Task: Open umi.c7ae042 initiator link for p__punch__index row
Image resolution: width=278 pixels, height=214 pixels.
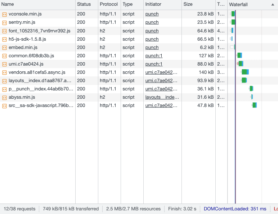Action: [161, 89]
